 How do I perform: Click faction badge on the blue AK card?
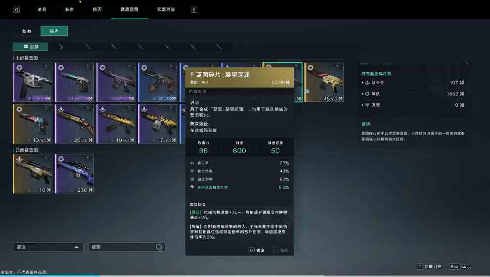click(144, 68)
